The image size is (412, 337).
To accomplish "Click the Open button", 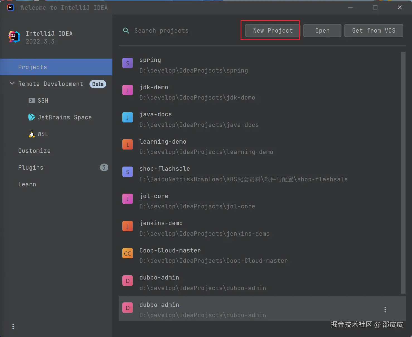I will point(322,30).
